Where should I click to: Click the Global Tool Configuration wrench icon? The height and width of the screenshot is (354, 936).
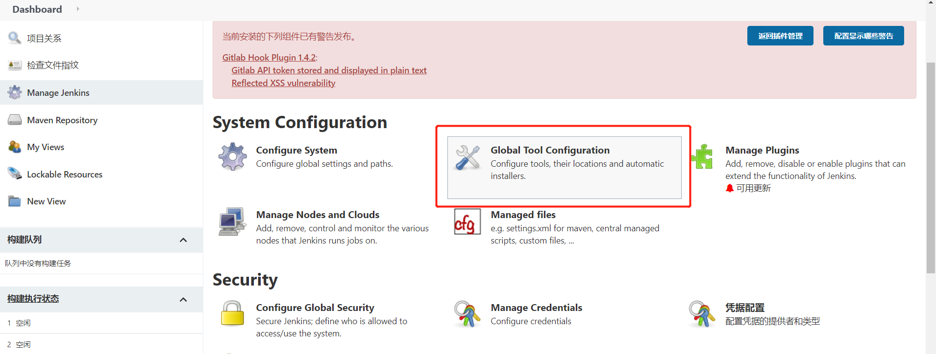(x=468, y=157)
